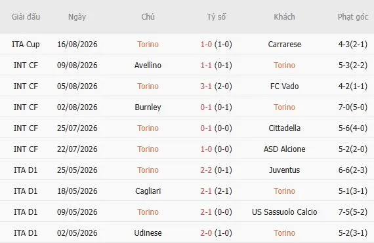
Task: Open Juventus team link
Action: coord(284,170)
